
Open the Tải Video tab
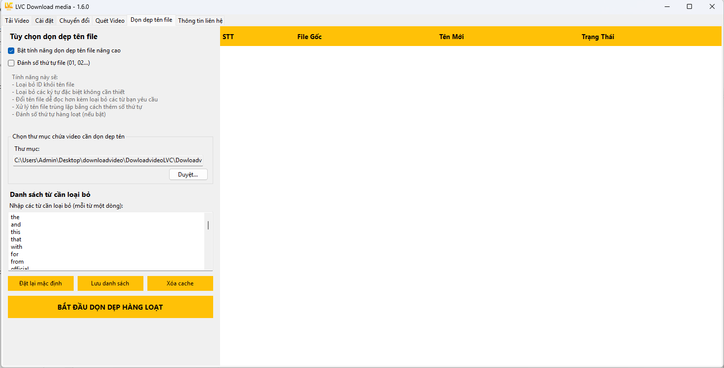[x=17, y=21]
